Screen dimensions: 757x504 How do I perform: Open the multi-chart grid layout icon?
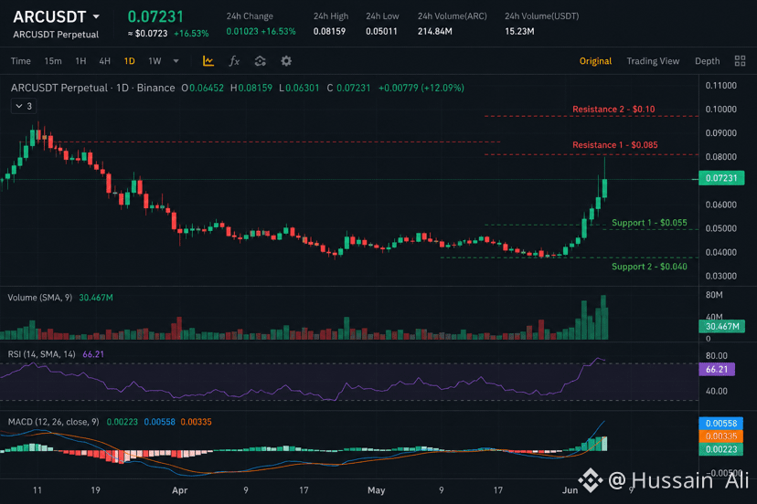click(x=740, y=61)
